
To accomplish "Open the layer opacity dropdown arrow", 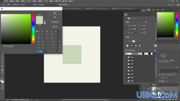I will coord(173,78).
